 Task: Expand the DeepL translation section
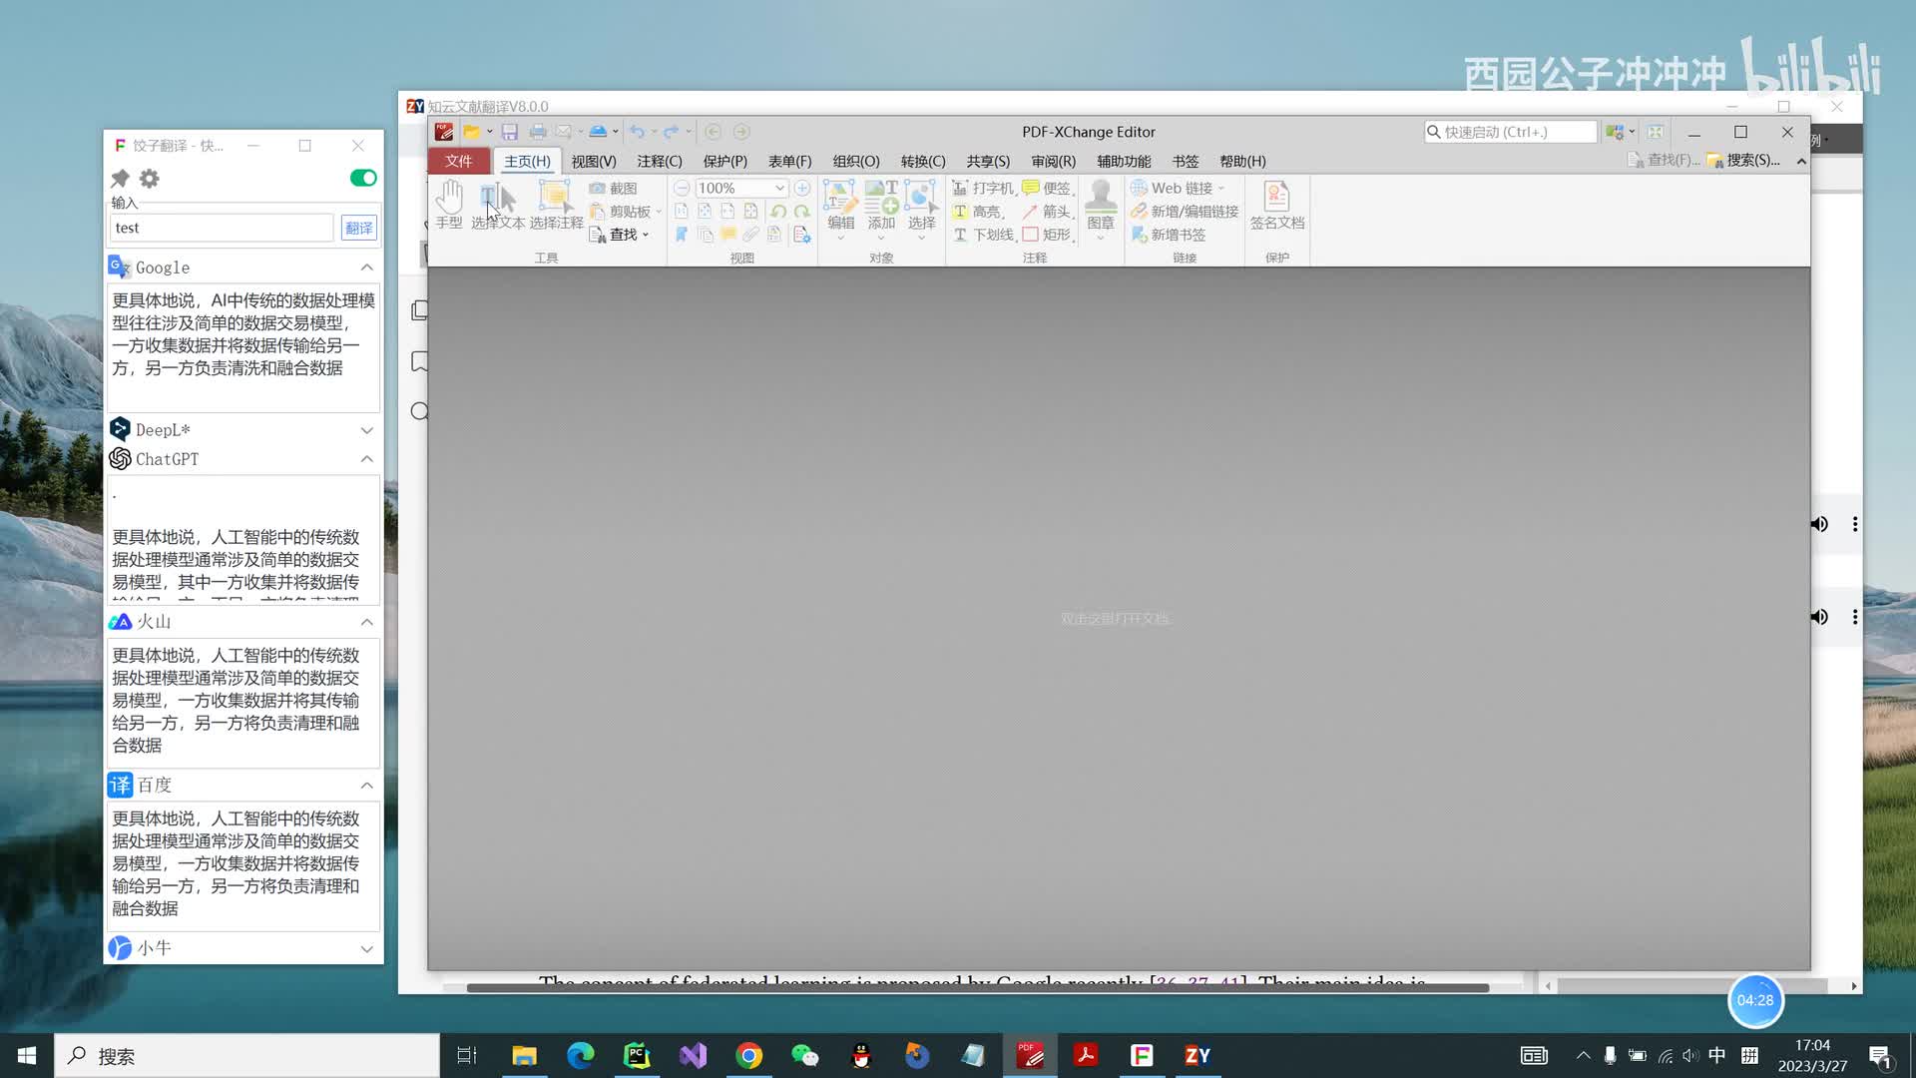click(x=366, y=430)
